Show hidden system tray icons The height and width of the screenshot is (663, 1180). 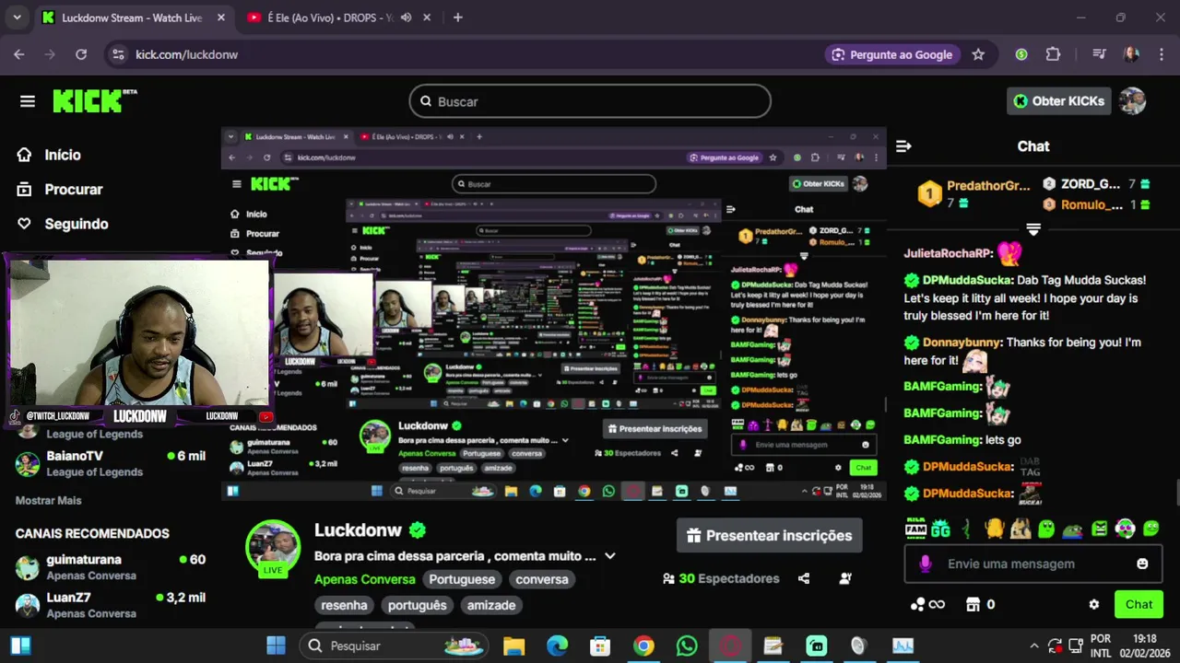(1033, 646)
